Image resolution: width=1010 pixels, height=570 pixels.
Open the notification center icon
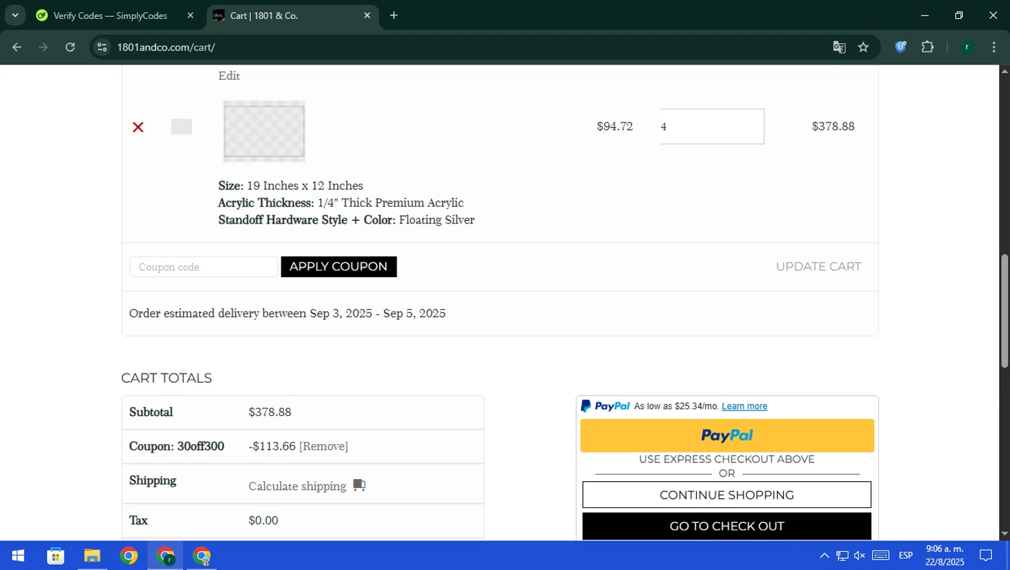tap(986, 556)
